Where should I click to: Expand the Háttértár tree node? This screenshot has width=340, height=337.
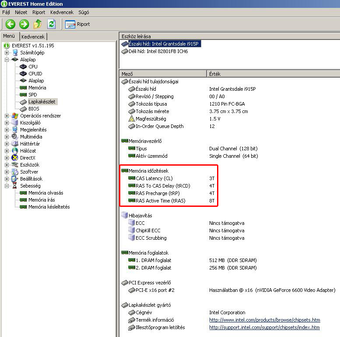7,144
